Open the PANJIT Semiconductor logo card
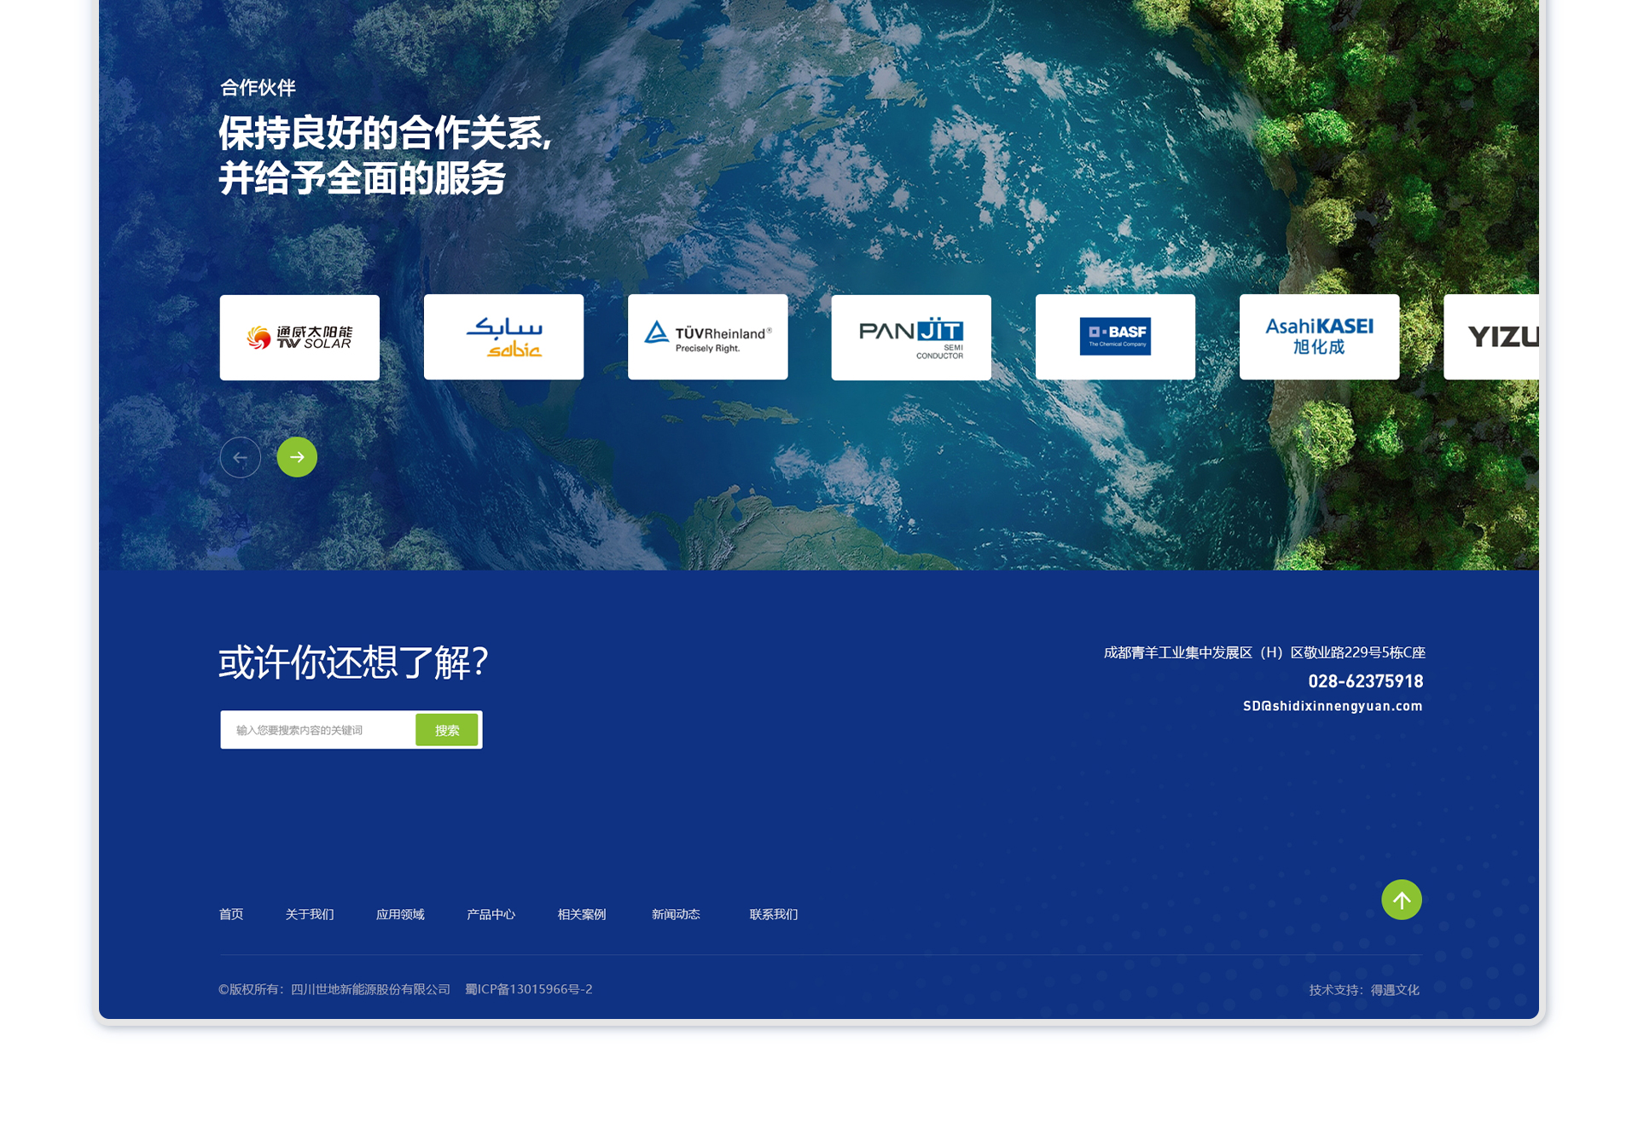Screen dimensions: 1638x1123 911,338
